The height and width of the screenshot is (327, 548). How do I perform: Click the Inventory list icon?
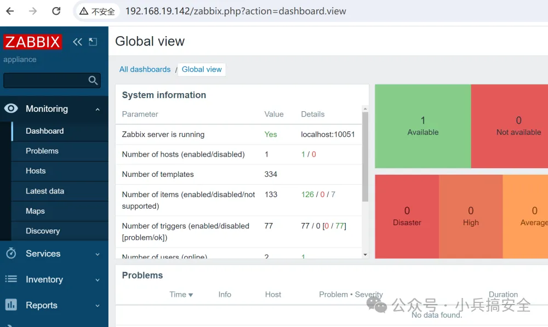(11, 279)
